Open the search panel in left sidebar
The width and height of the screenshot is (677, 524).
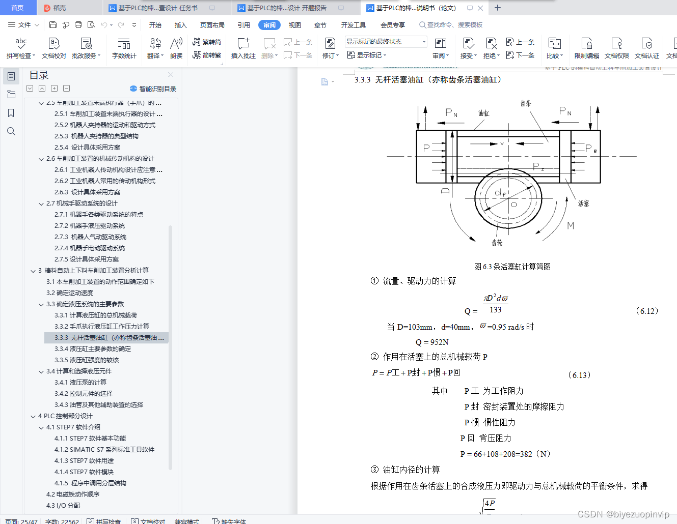[x=11, y=131]
